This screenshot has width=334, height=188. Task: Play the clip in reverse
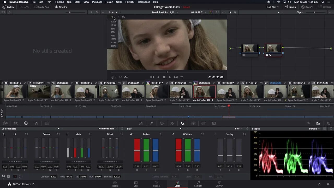[158, 77]
